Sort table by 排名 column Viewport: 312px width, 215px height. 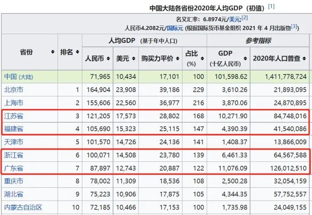click(x=78, y=52)
